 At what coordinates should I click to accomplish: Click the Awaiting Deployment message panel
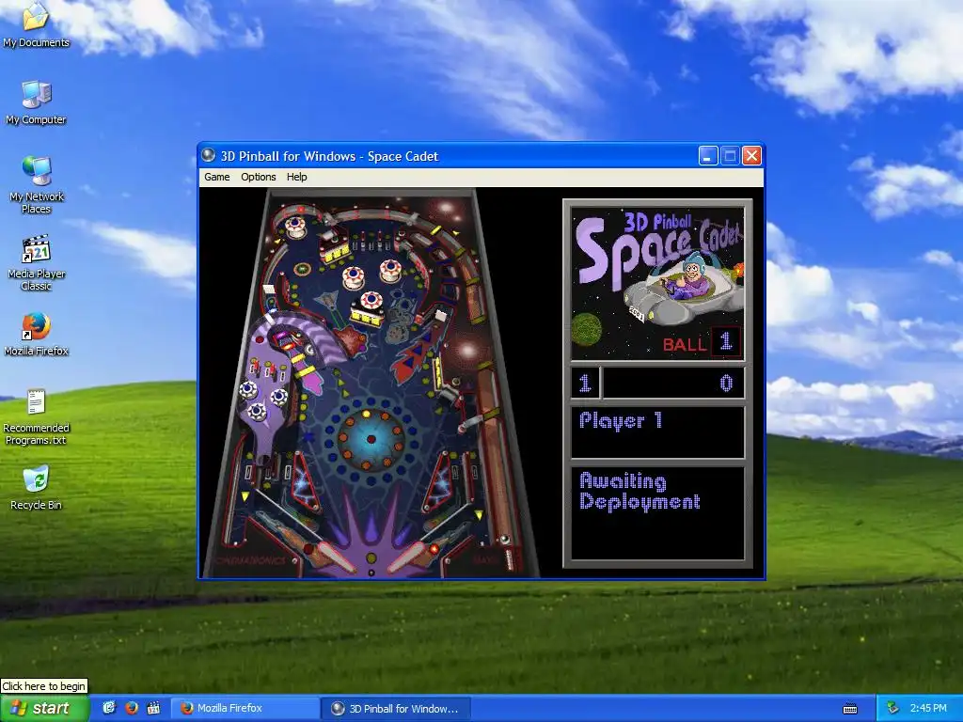coord(657,513)
